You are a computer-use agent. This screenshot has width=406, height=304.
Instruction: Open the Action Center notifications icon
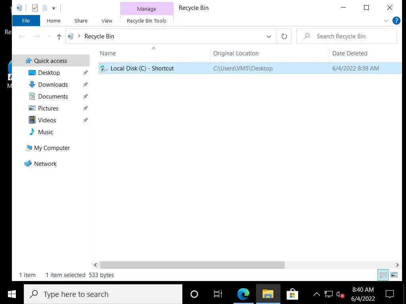390,294
